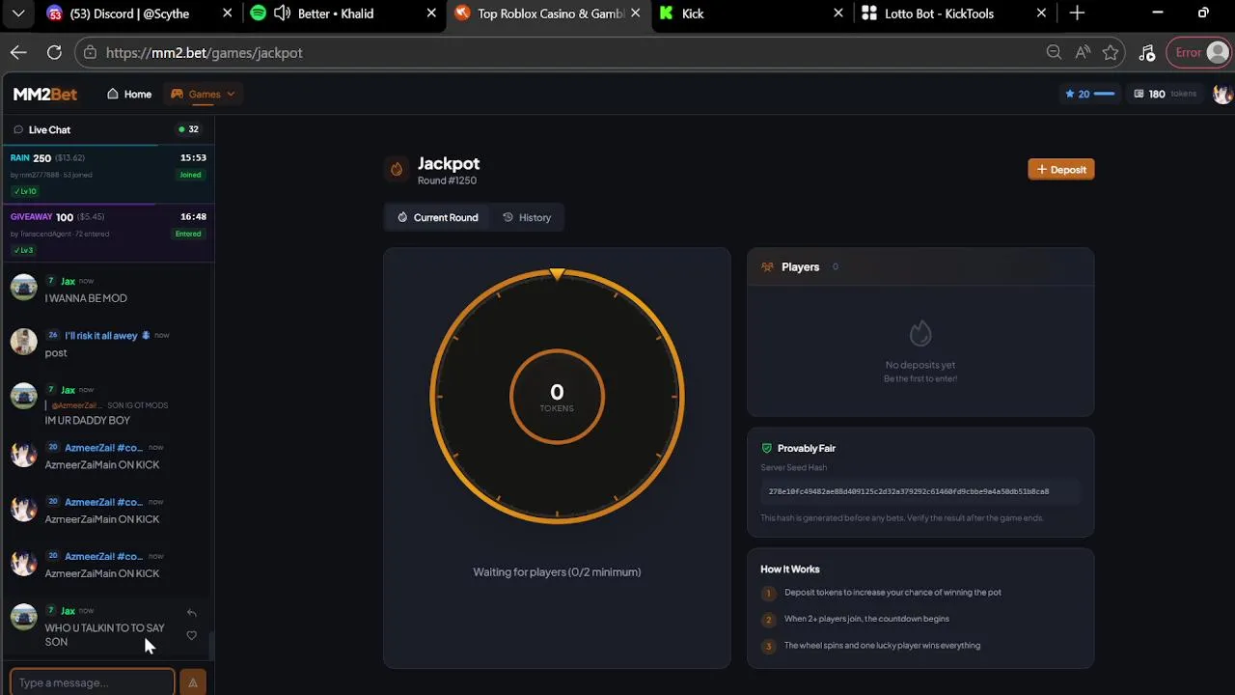
Task: Click the Type a message input box
Action: 93,682
